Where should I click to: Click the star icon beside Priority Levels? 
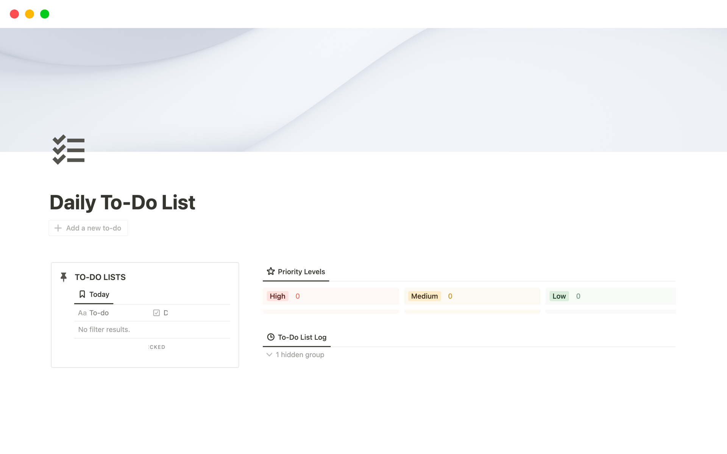[270, 271]
